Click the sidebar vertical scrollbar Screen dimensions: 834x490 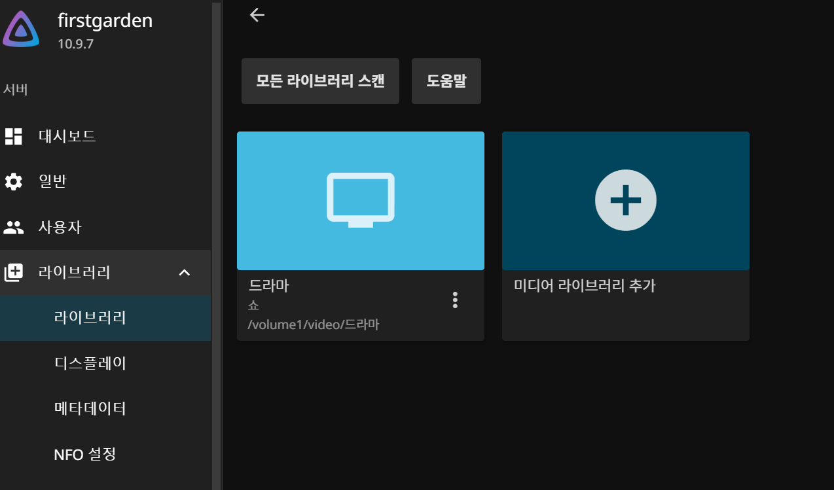click(x=217, y=245)
